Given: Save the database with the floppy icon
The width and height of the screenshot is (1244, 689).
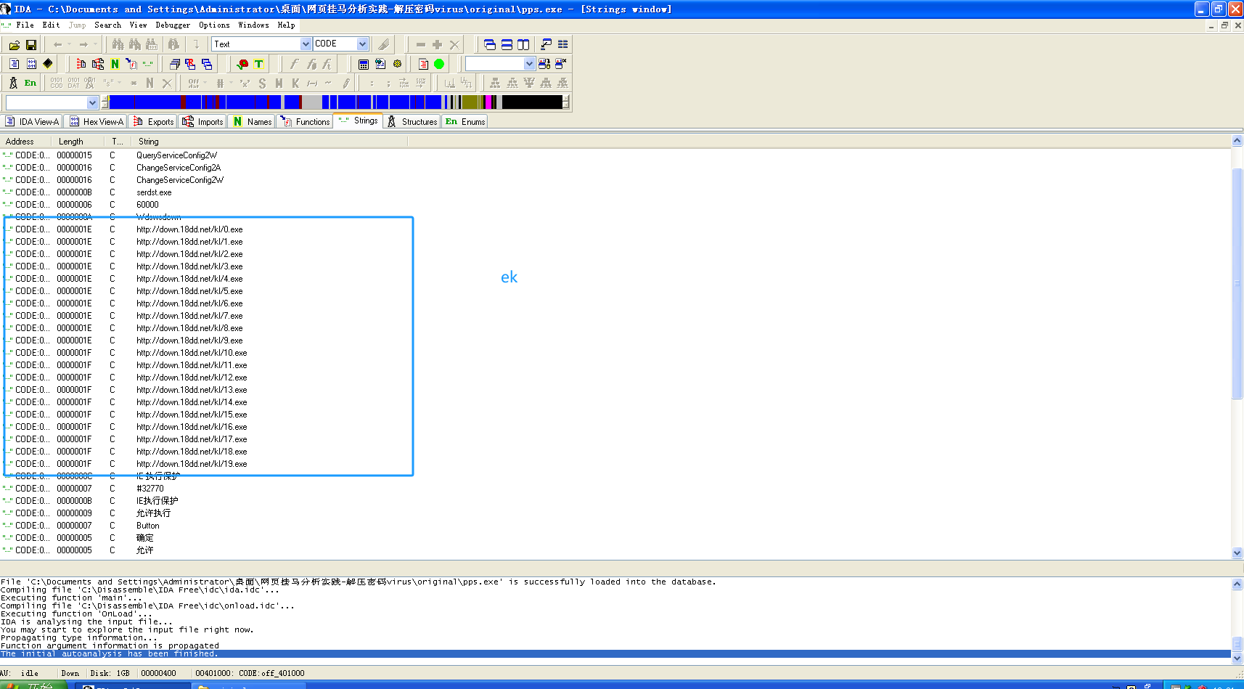Looking at the screenshot, I should [31, 45].
